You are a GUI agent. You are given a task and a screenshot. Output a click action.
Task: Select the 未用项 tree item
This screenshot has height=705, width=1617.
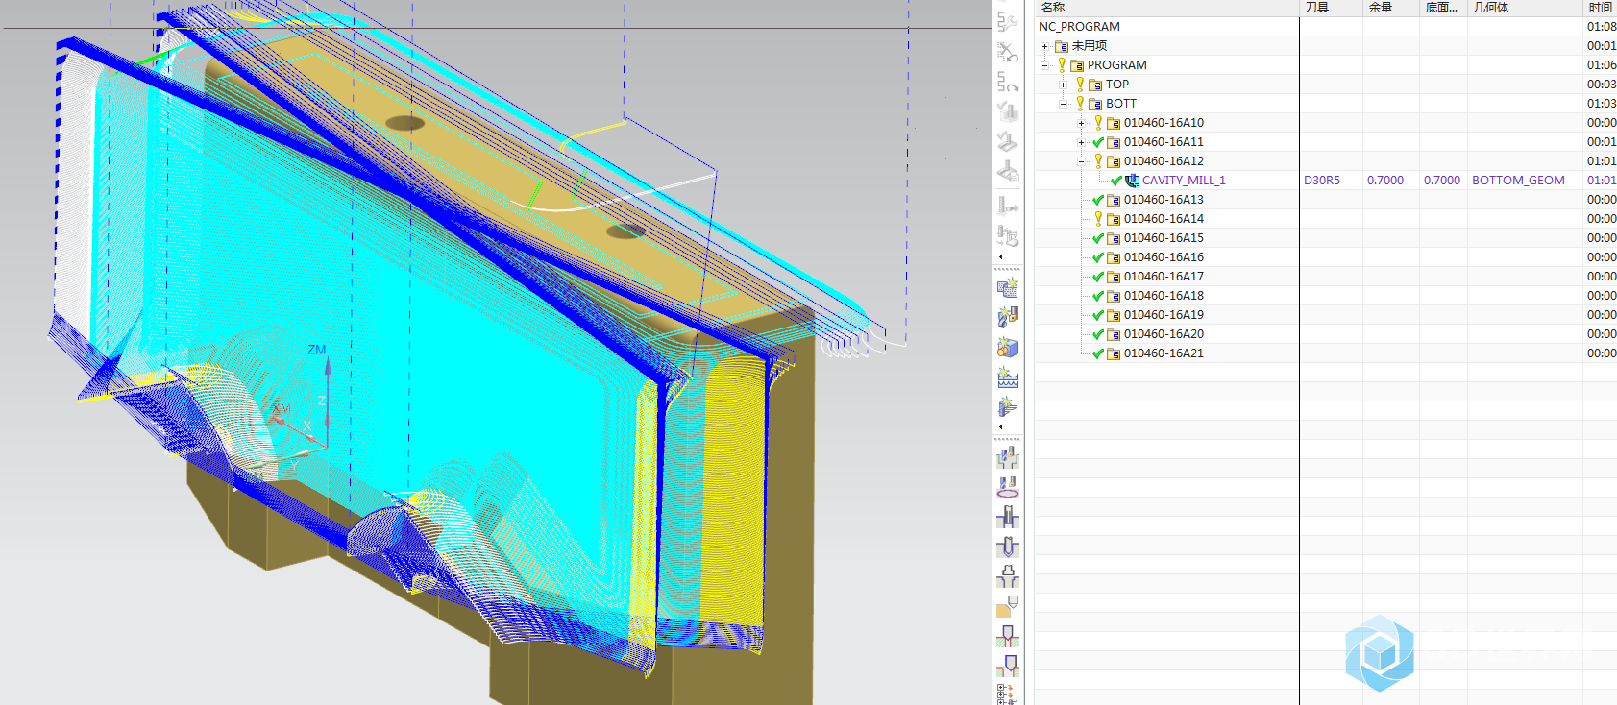tap(1090, 46)
